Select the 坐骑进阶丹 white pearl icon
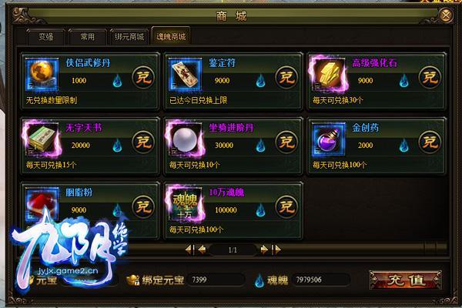Image resolution: width=462 pixels, height=308 pixels. coord(185,139)
